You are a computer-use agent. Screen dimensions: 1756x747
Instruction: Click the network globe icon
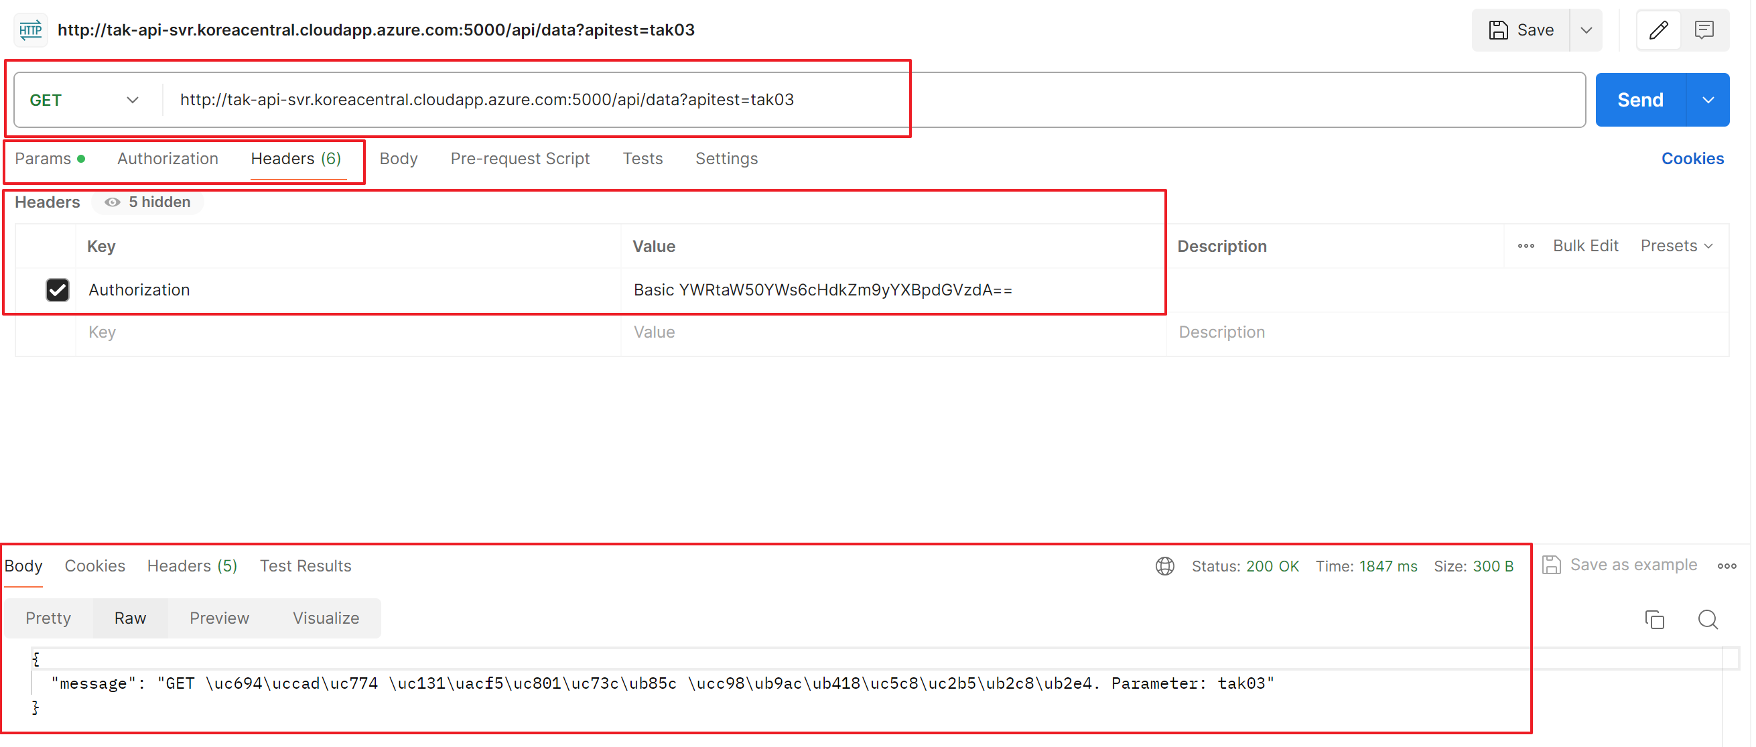click(x=1164, y=566)
